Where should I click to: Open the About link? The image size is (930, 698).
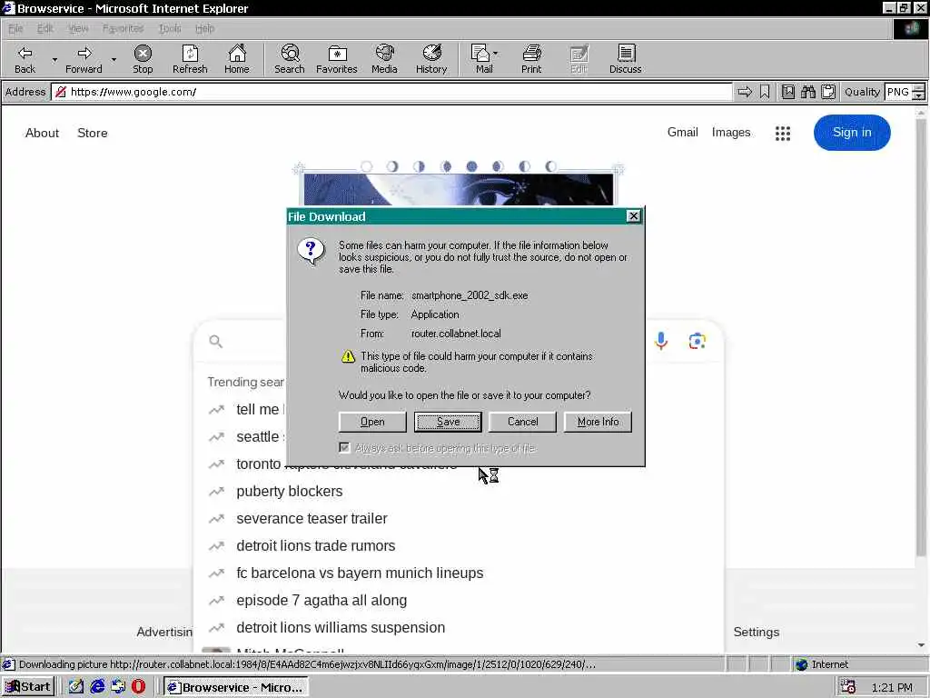click(x=42, y=133)
